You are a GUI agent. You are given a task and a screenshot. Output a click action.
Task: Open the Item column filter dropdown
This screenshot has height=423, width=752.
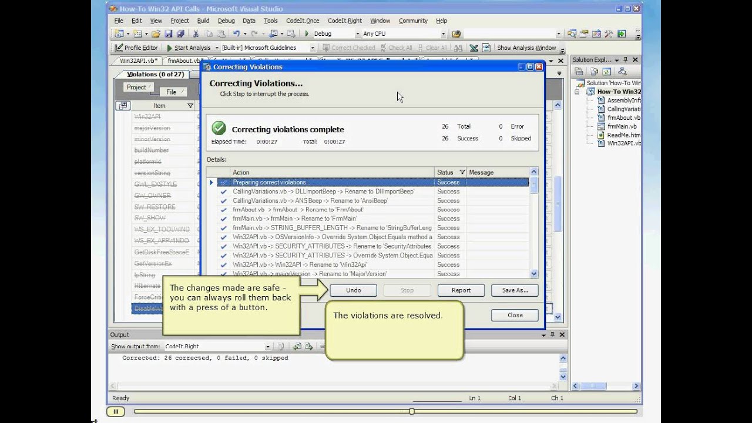[190, 106]
